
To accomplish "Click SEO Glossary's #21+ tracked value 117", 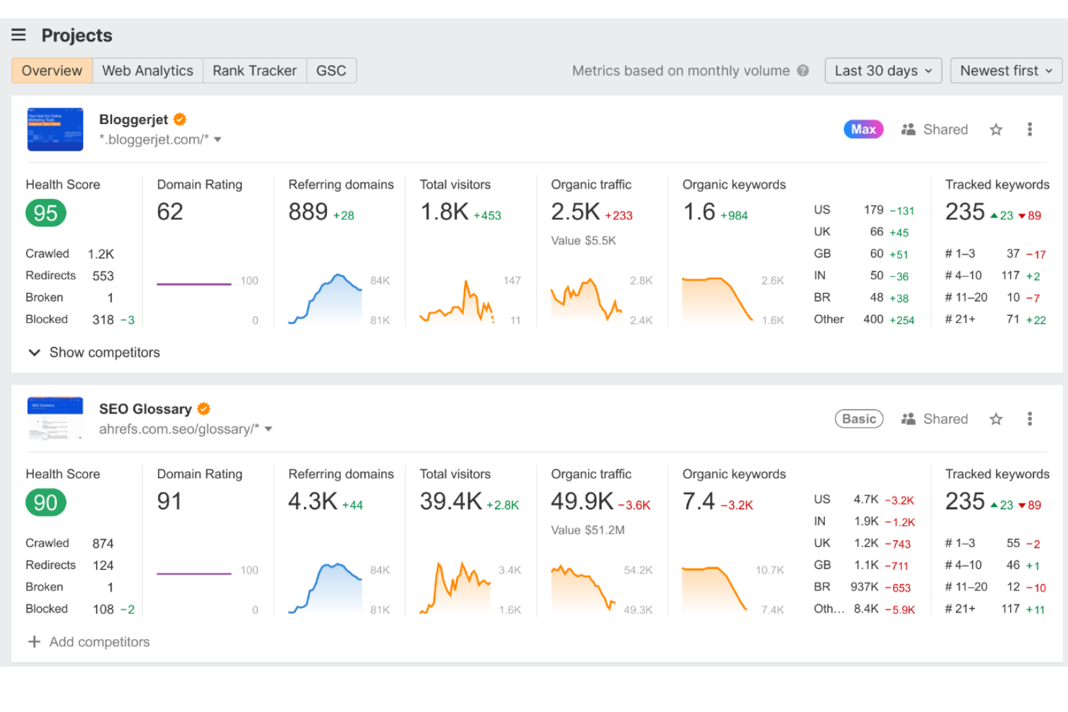I will coord(1010,609).
